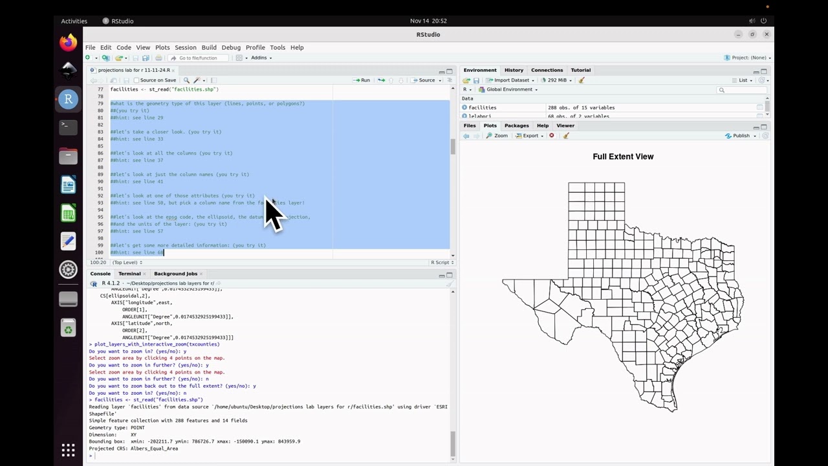Click the Save Workspace icon in Environment pane
This screenshot has width=828, height=466.
tap(476, 80)
